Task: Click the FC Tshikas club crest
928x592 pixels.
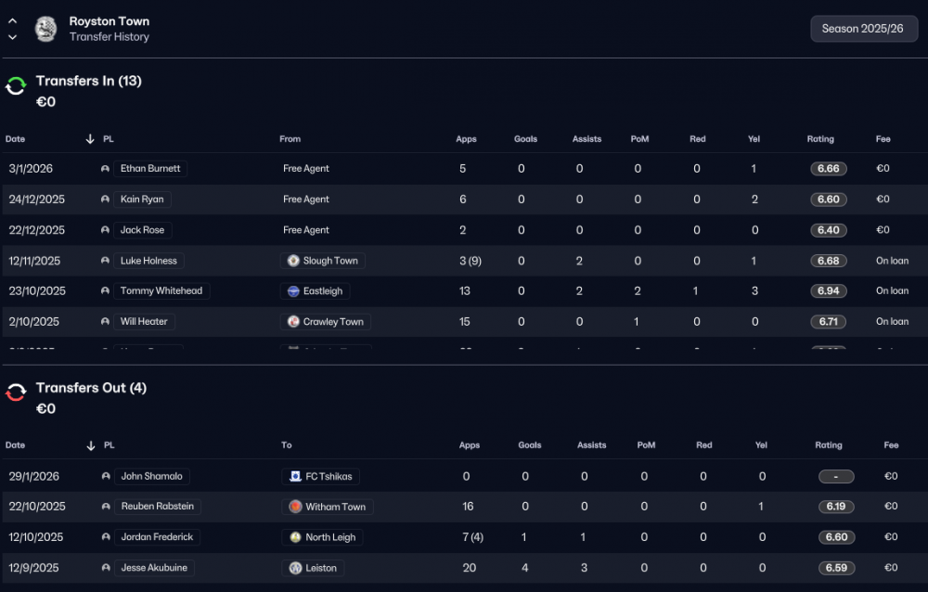Action: pos(295,476)
